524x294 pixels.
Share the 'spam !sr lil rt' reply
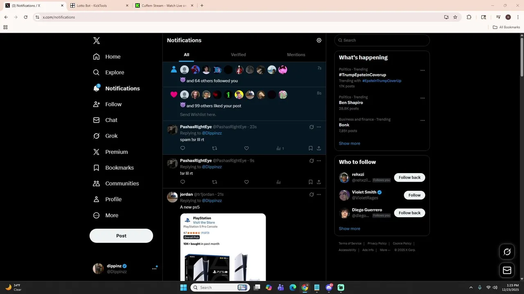coord(319,148)
